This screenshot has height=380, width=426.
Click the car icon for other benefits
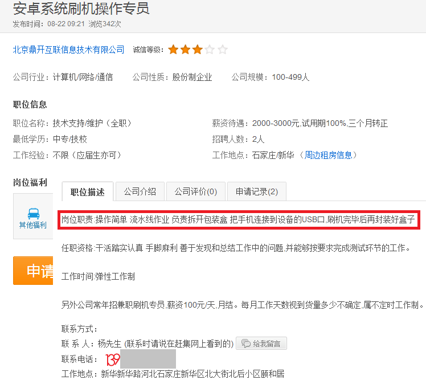34,214
